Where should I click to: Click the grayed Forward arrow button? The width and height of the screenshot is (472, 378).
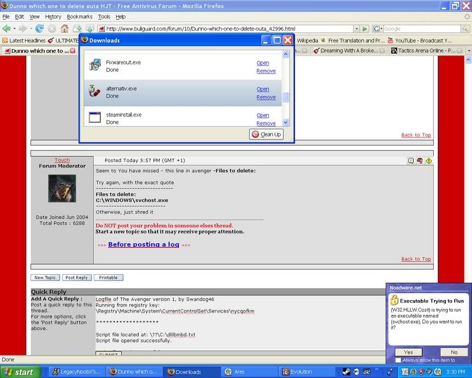coord(22,28)
